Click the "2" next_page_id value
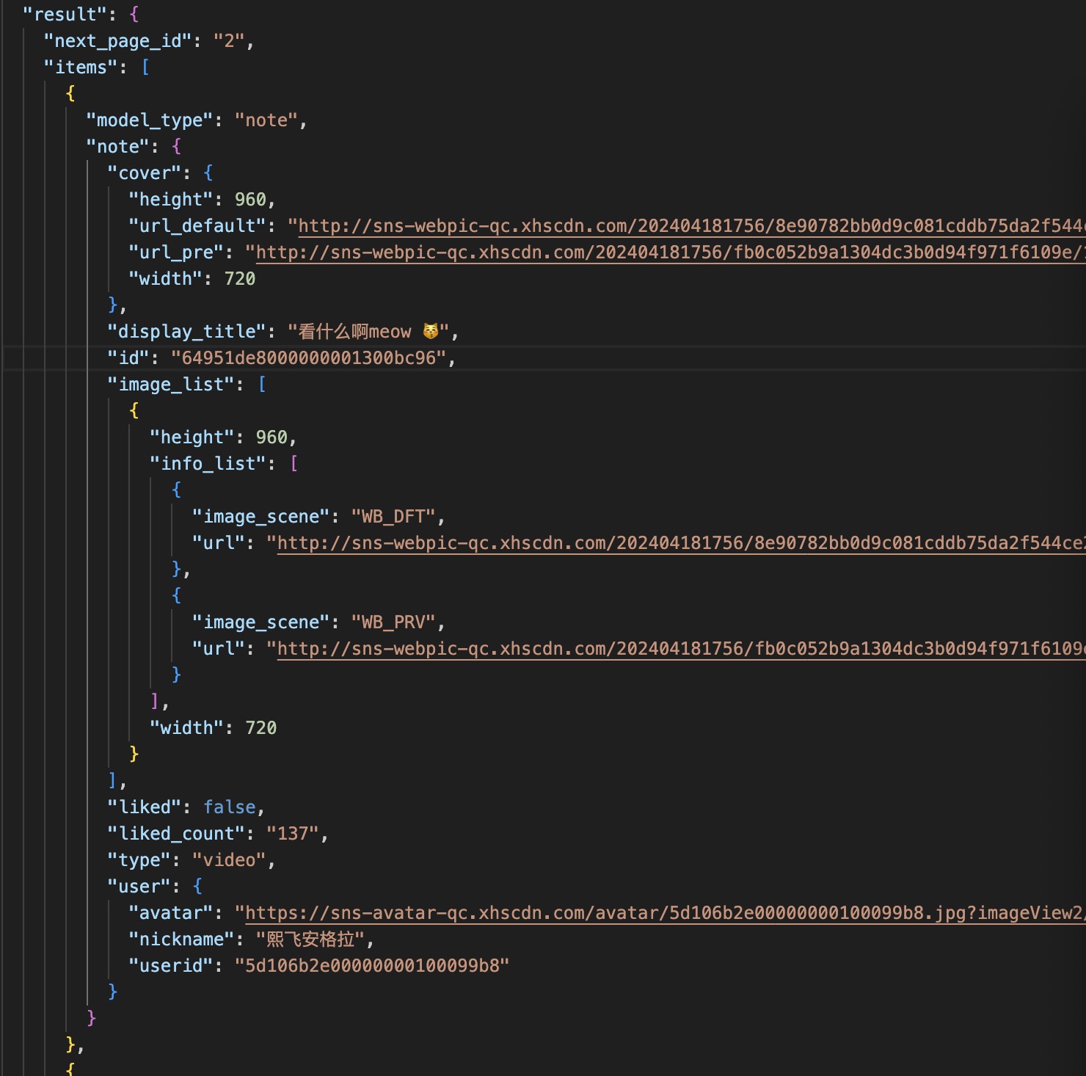 [x=229, y=41]
